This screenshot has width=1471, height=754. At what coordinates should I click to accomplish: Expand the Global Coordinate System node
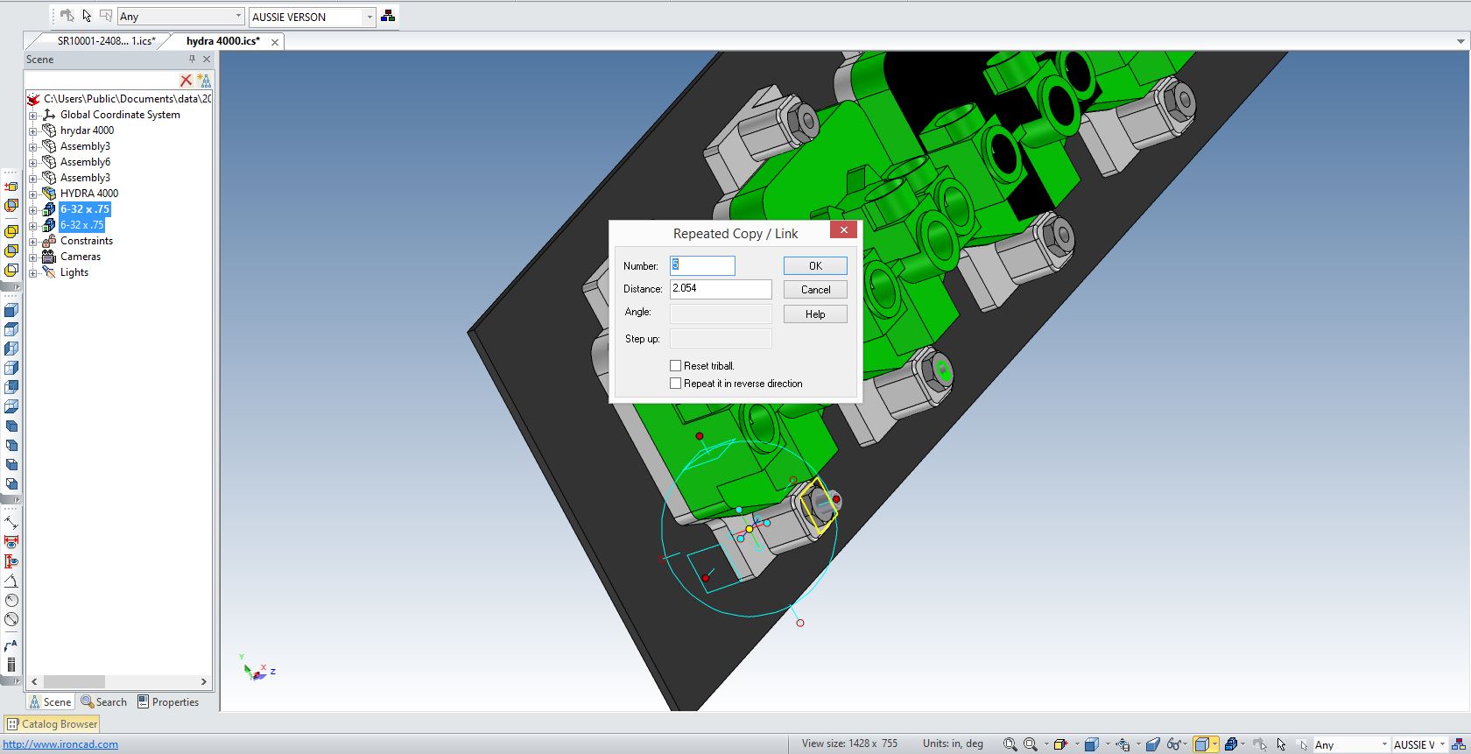(33, 115)
